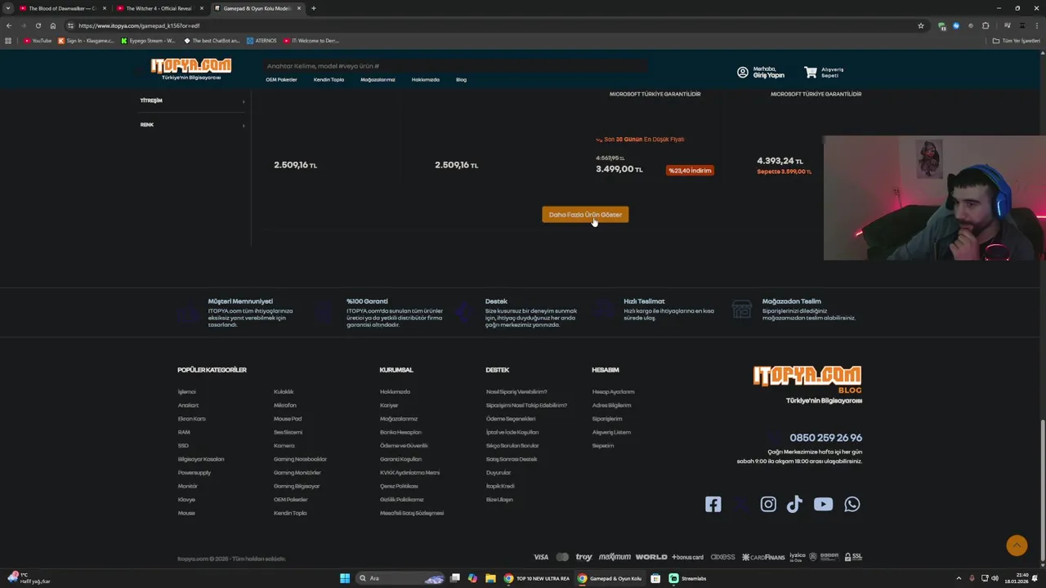The width and height of the screenshot is (1046, 588).
Task: Open itopya Instagram icon
Action: pos(768,504)
